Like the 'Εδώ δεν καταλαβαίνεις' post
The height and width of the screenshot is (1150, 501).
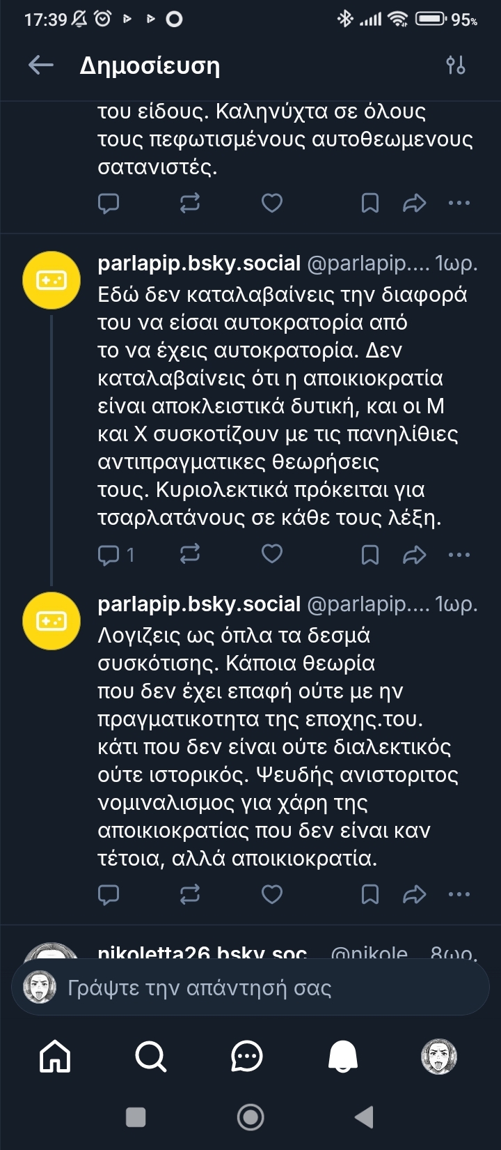pos(272,554)
